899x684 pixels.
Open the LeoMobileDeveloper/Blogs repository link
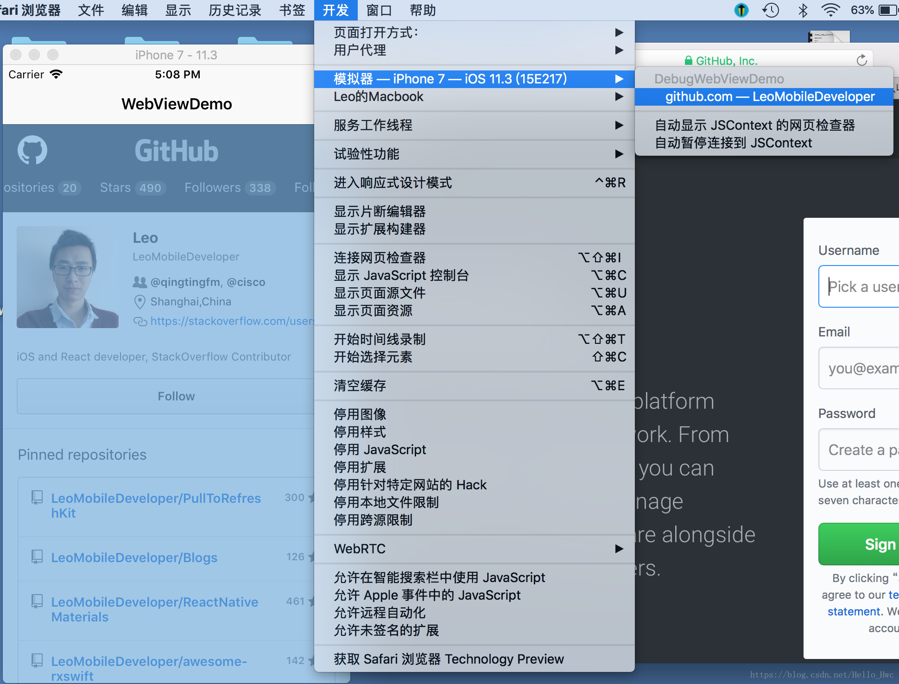pyautogui.click(x=134, y=557)
